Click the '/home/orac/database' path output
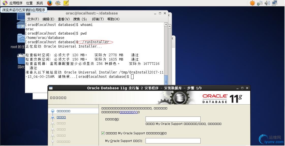The height and width of the screenshot is (146, 285). 45,38
